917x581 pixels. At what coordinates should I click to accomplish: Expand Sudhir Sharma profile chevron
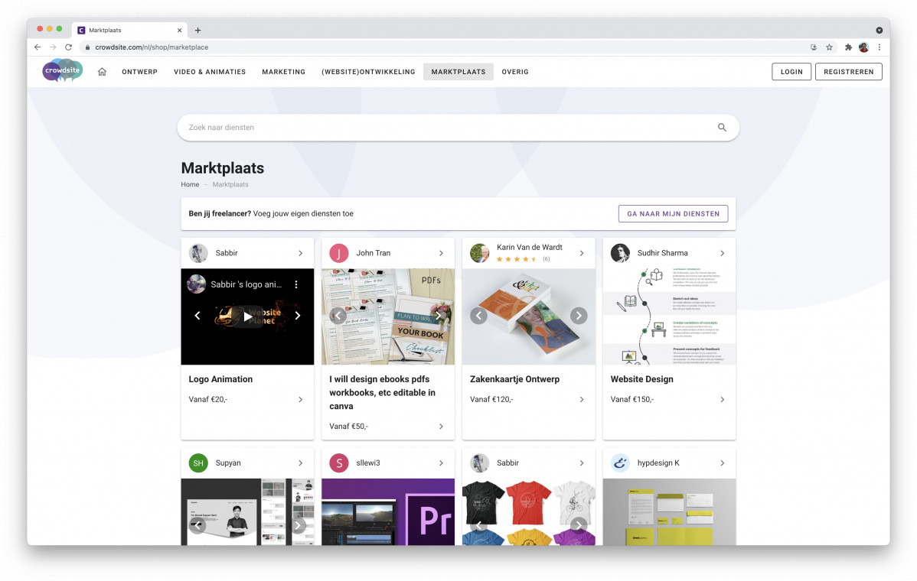[722, 253]
